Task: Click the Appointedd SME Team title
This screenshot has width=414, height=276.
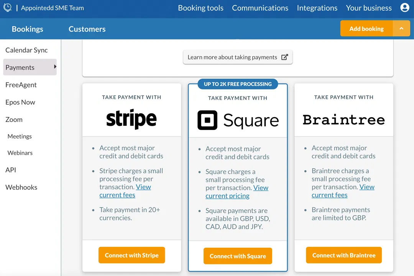Action: click(52, 8)
